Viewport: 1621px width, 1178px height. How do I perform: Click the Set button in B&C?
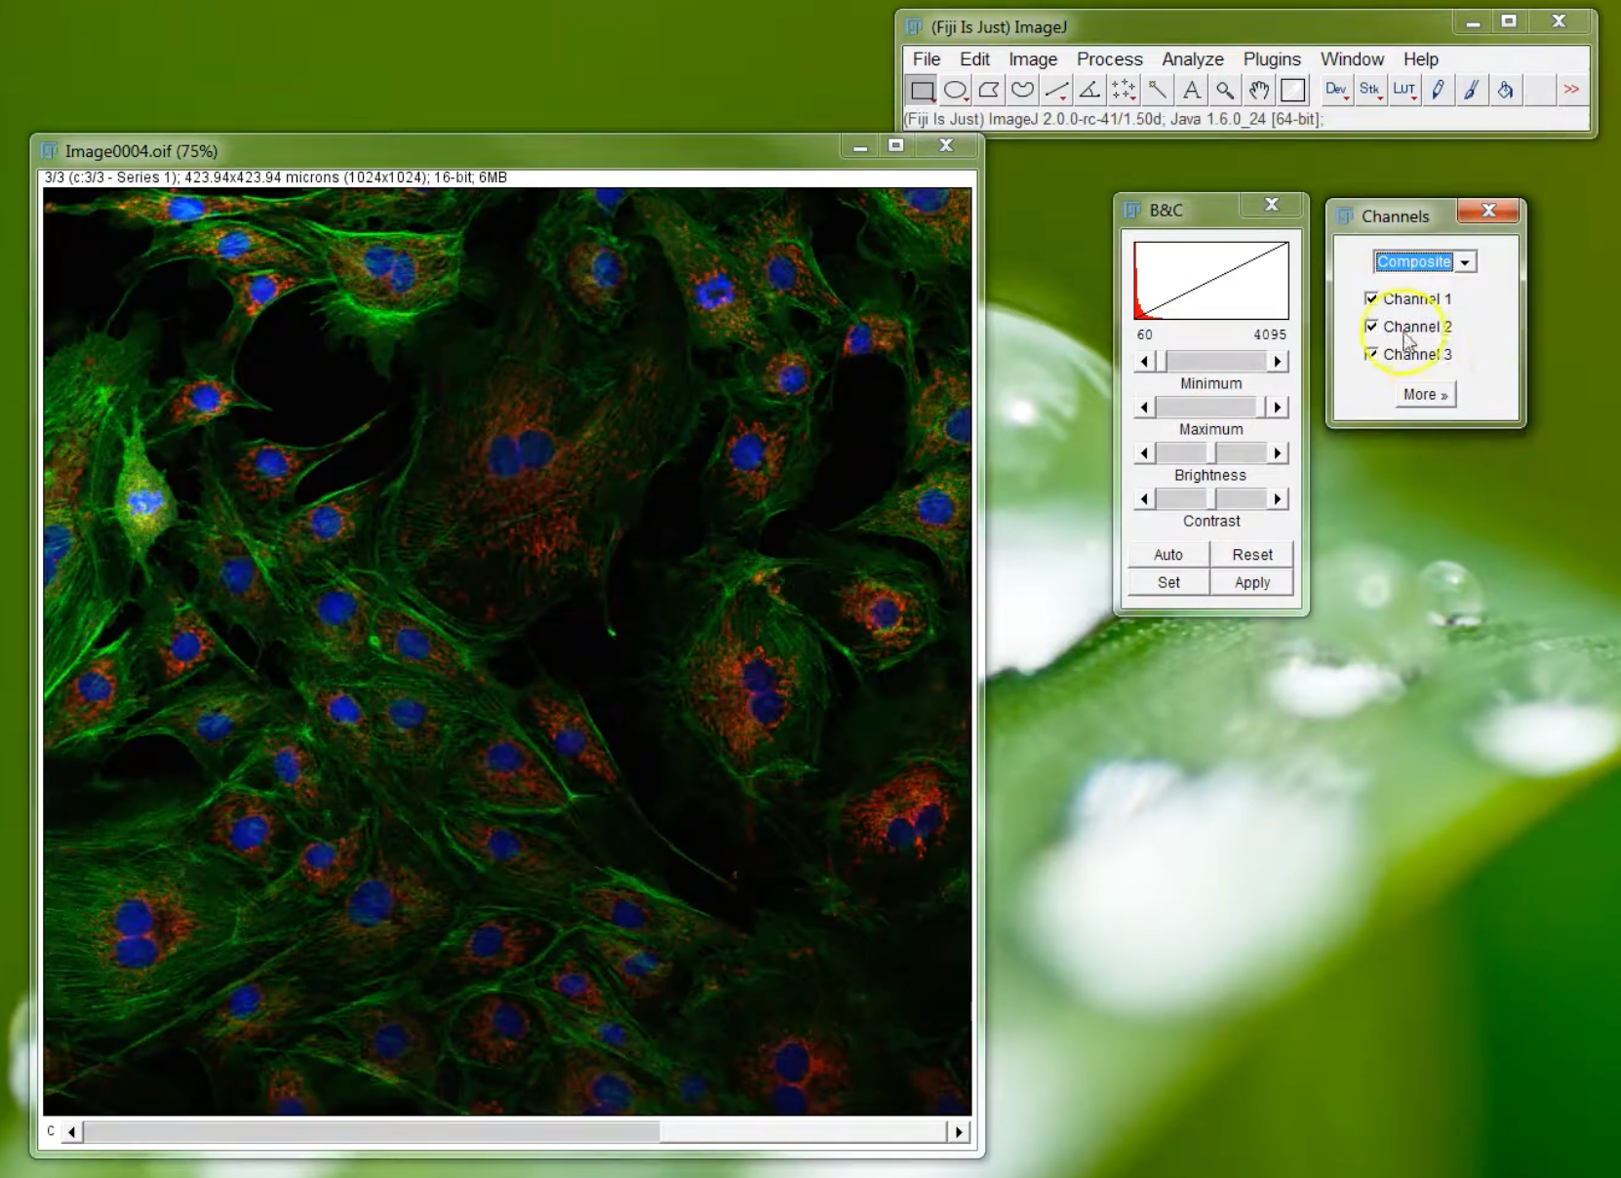pyautogui.click(x=1168, y=582)
